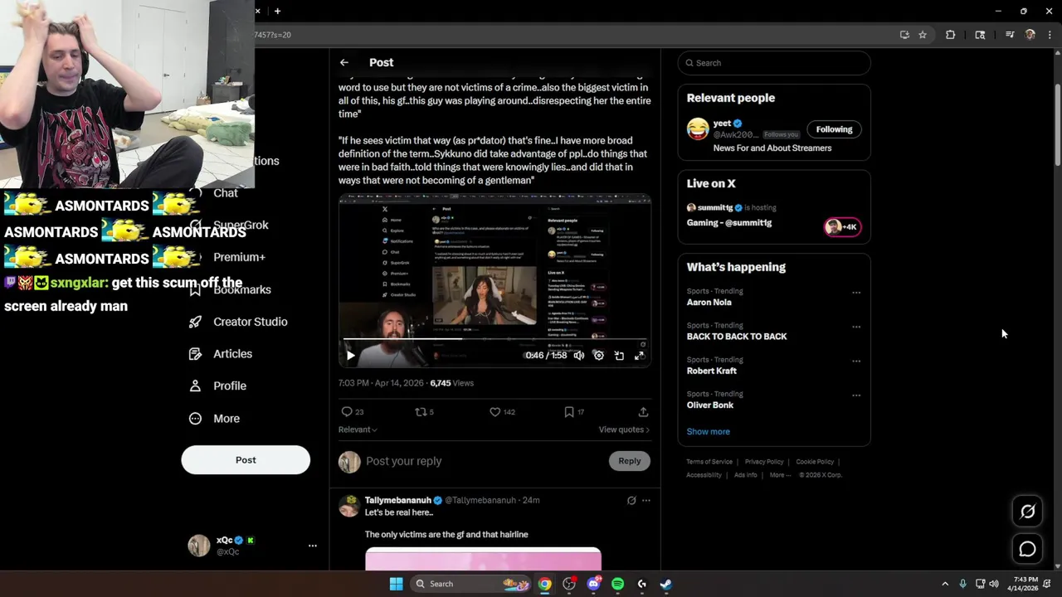Expand the Relevant replies sort dropdown
Image resolution: width=1062 pixels, height=597 pixels.
pyautogui.click(x=358, y=430)
